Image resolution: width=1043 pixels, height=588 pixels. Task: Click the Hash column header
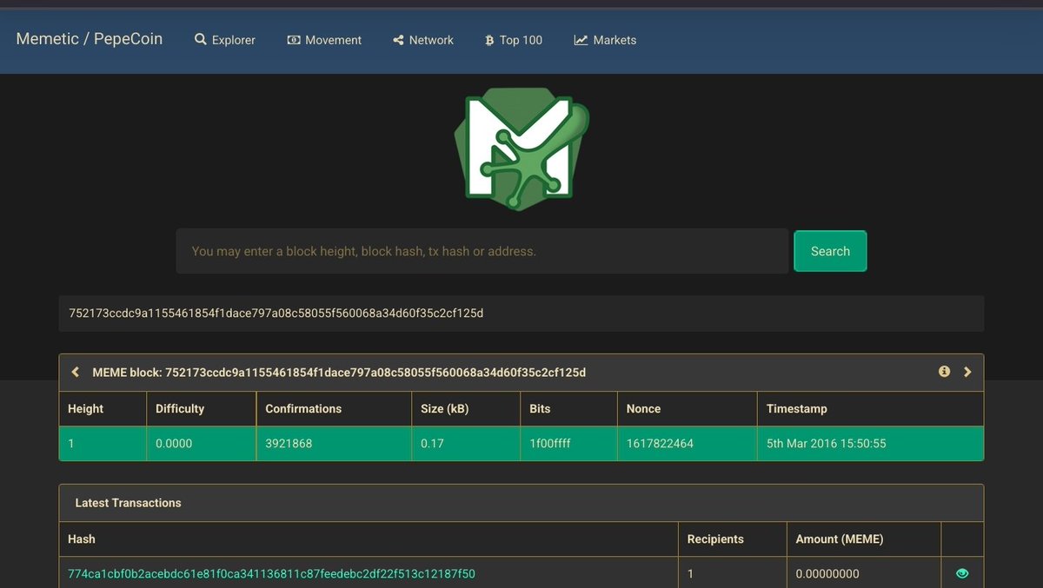82,539
